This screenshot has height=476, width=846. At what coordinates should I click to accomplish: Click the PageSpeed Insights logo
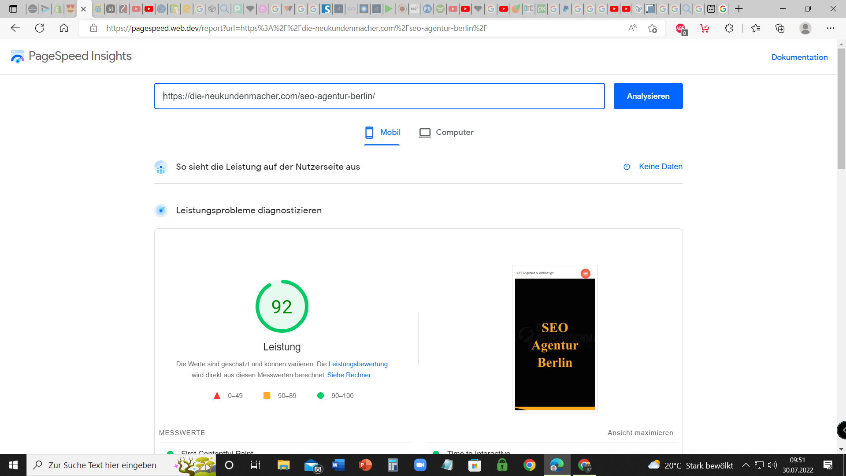(x=71, y=56)
